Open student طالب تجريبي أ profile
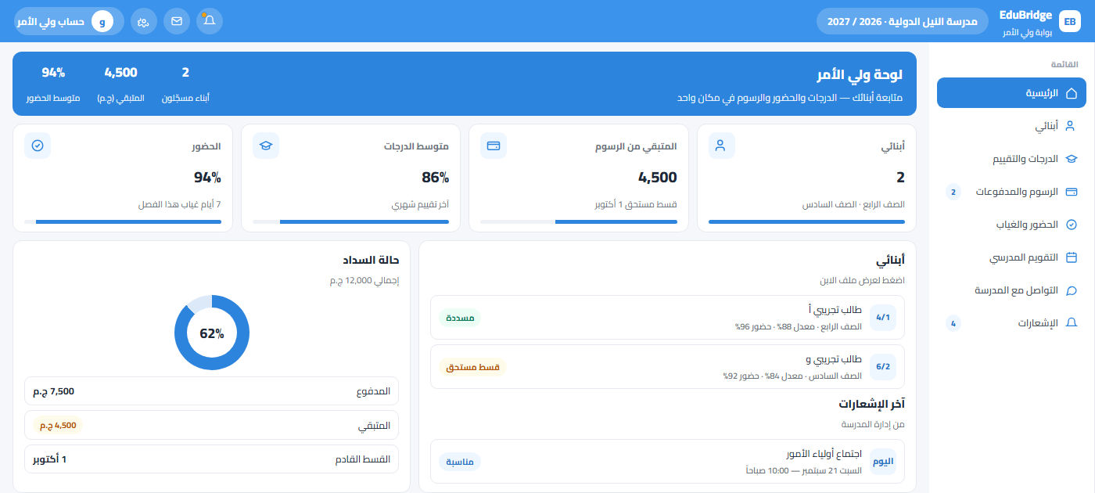The width and height of the screenshot is (1095, 493). click(667, 318)
